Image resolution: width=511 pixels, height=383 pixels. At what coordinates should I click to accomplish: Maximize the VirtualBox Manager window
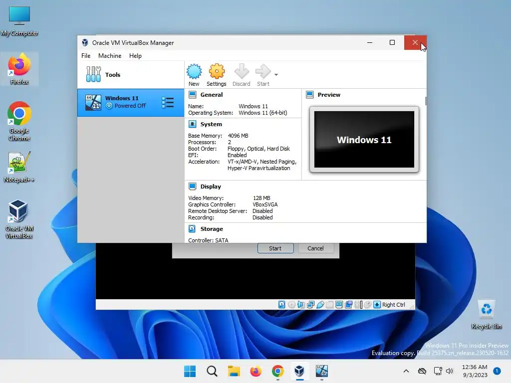pyautogui.click(x=392, y=43)
